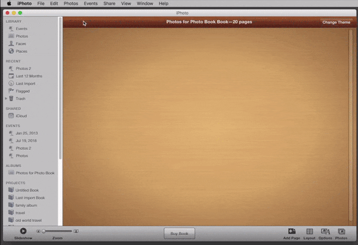
Task: Show the Photos browser in toolbar
Action: [x=341, y=231]
